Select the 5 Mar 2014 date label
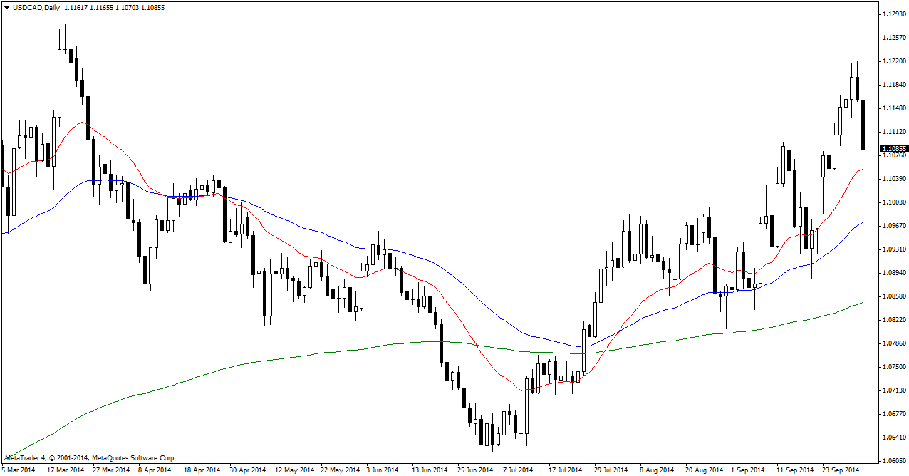 18,470
